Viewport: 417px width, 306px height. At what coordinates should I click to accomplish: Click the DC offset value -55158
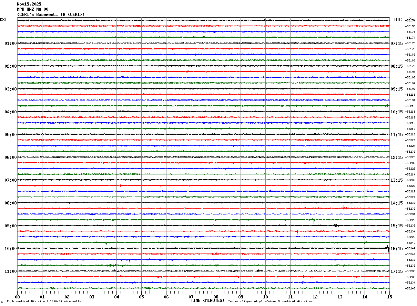coord(410,26)
